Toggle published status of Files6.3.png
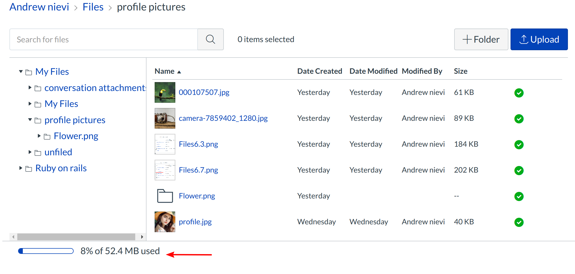Viewport: 575px width, 274px height. click(519, 145)
